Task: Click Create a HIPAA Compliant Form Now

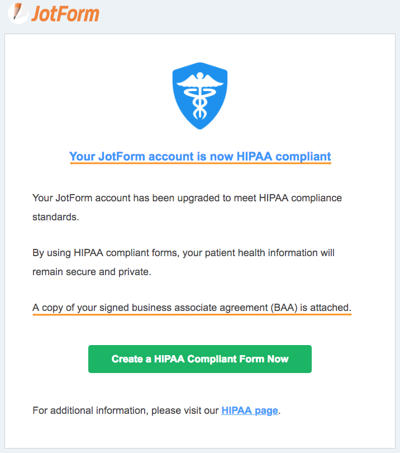Action: 199,358
